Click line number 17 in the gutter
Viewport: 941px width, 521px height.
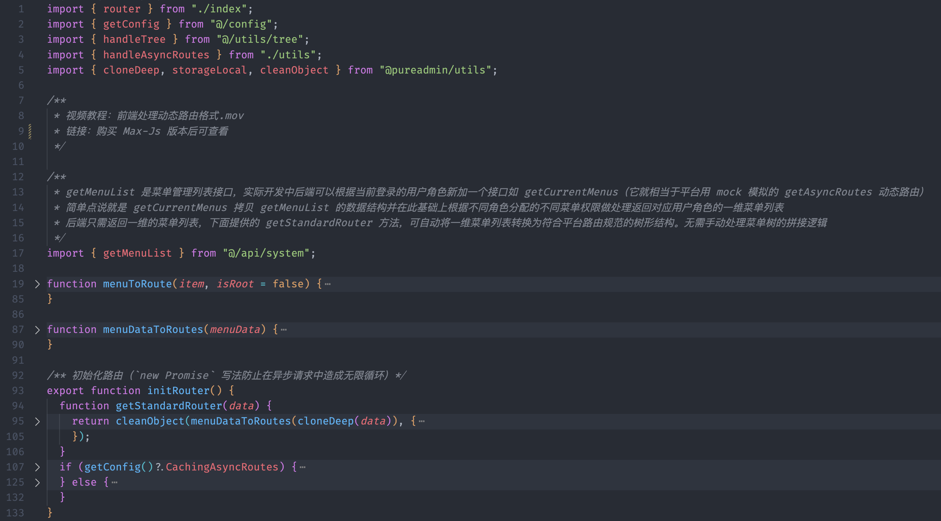coord(18,253)
